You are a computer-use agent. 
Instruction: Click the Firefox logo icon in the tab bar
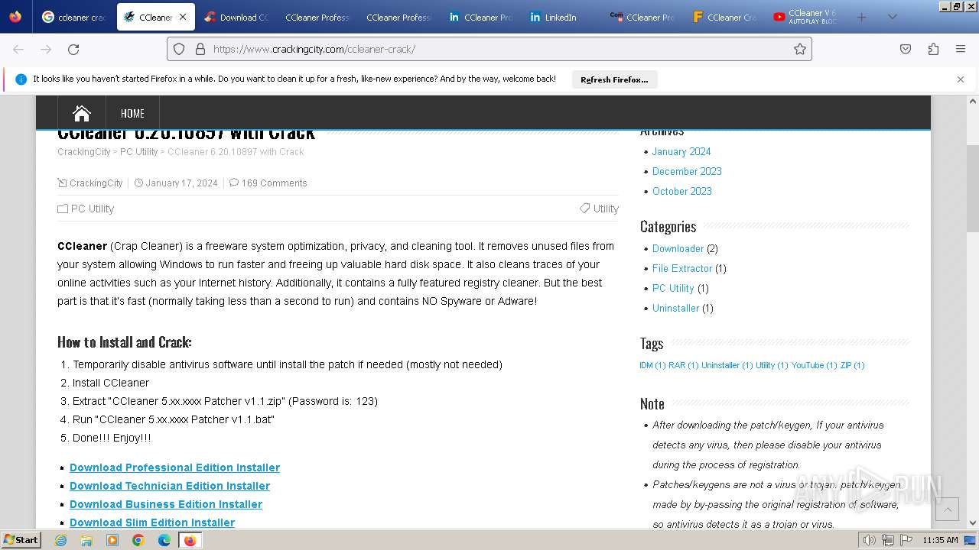[15, 17]
